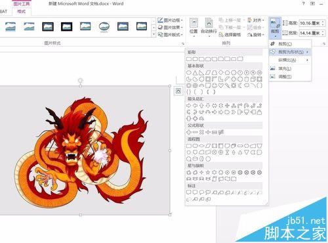The width and height of the screenshot is (328, 243).
Task: Choose the isosceles triangle shape
Action: pyautogui.click(x=195, y=72)
